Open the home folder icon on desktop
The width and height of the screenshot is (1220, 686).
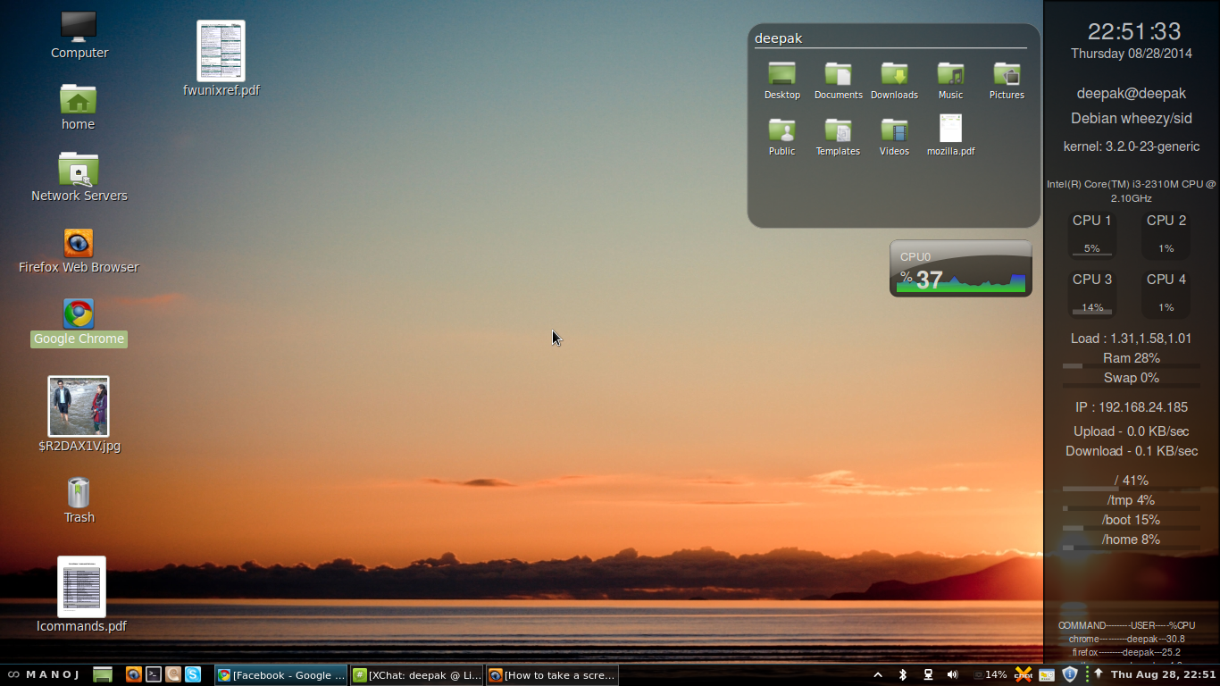click(79, 107)
